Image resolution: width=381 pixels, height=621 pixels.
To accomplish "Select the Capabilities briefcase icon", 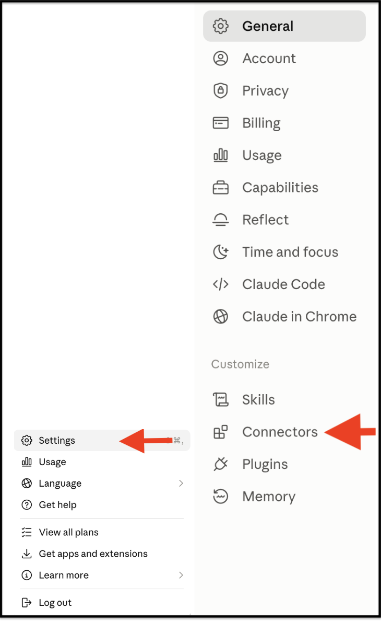I will [x=221, y=187].
